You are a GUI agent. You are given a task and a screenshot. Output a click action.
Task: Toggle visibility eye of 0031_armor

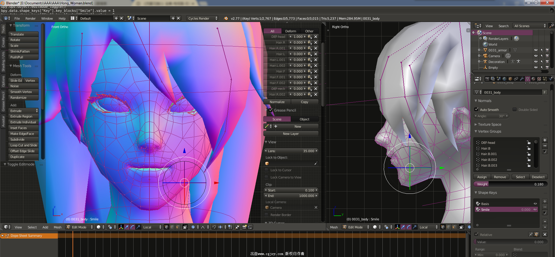[x=536, y=50]
